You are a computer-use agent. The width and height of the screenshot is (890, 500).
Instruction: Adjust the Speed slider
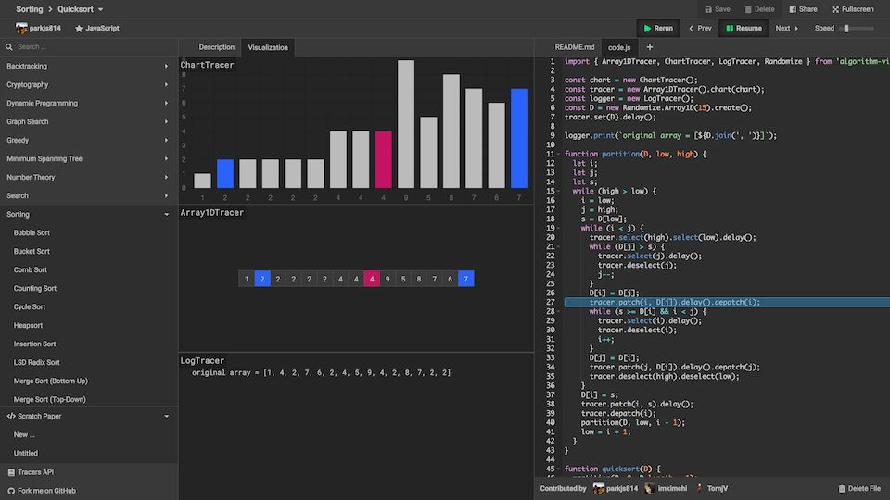[x=856, y=29]
